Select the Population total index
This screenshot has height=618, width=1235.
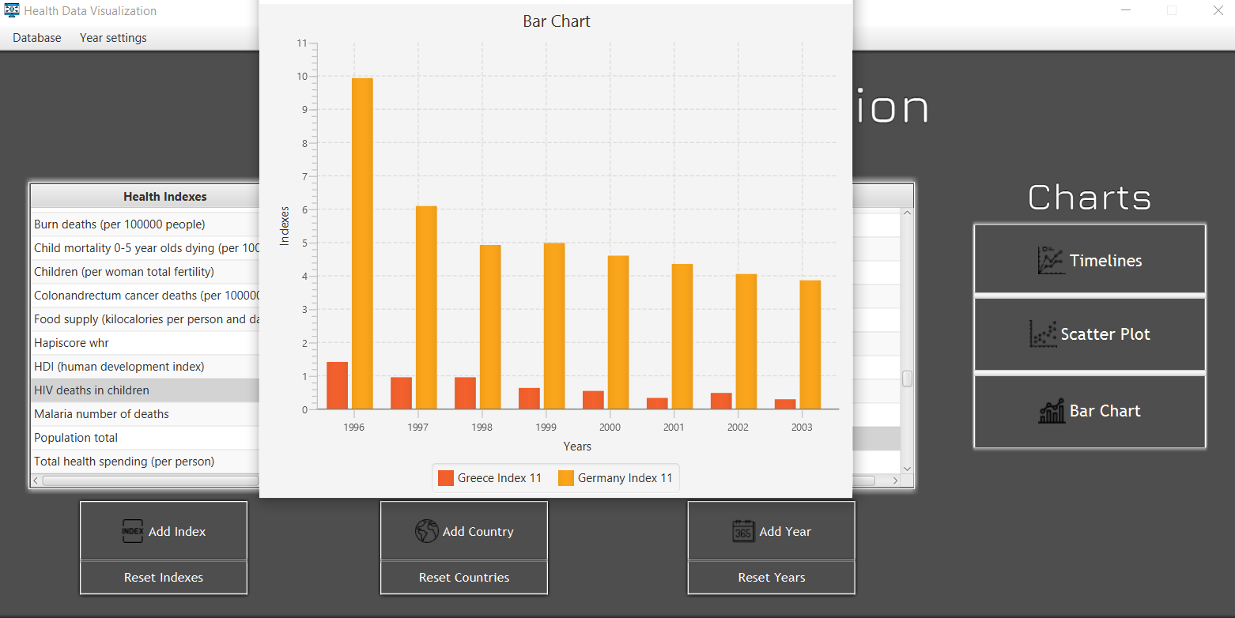click(x=75, y=437)
